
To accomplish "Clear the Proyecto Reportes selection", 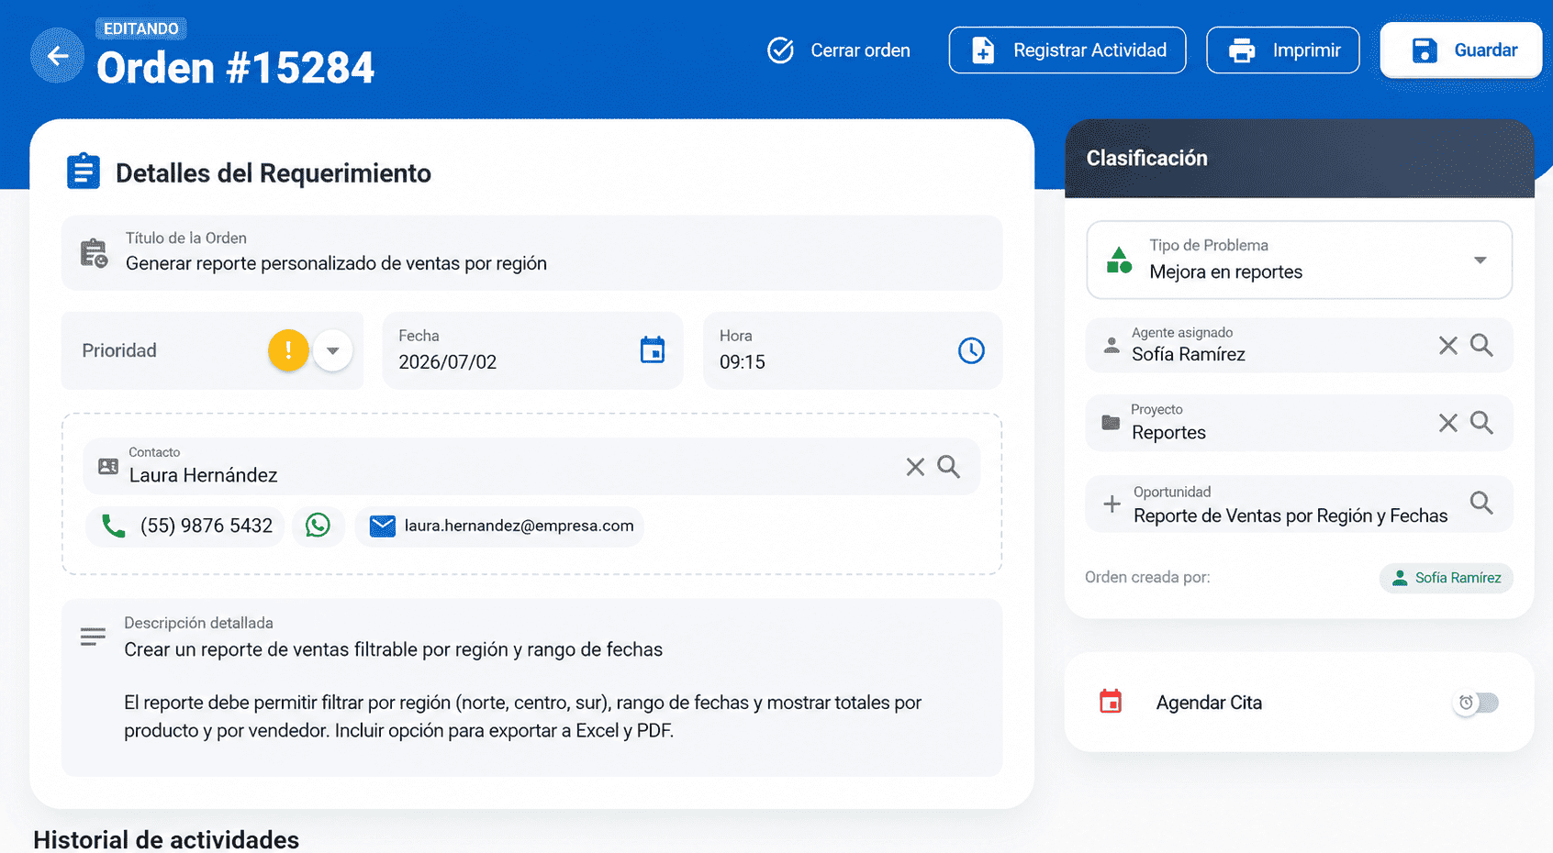I will (1448, 423).
